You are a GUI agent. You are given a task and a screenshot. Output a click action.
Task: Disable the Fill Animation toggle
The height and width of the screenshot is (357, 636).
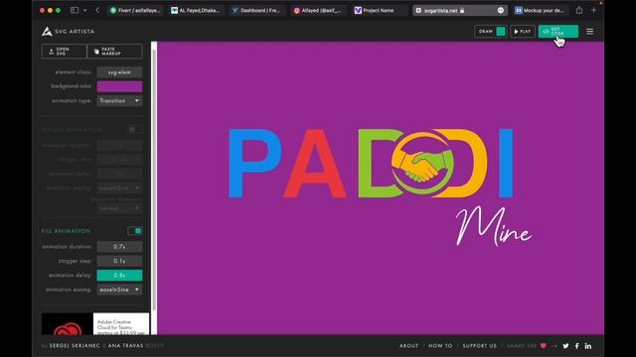click(x=135, y=231)
